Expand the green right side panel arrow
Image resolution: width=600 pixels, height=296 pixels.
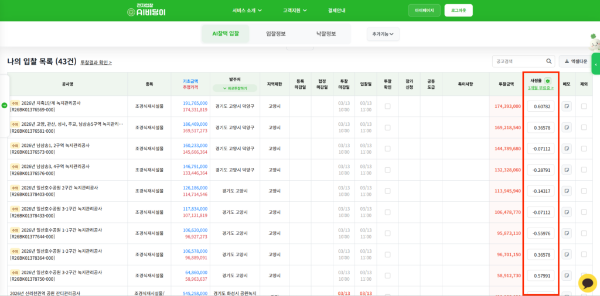596,64
